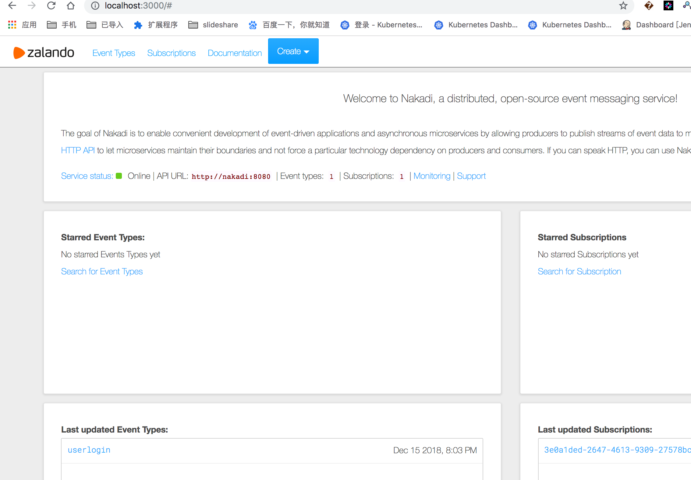The width and height of the screenshot is (691, 480).
Task: Click the colorful star extension icon
Action: [x=668, y=5]
